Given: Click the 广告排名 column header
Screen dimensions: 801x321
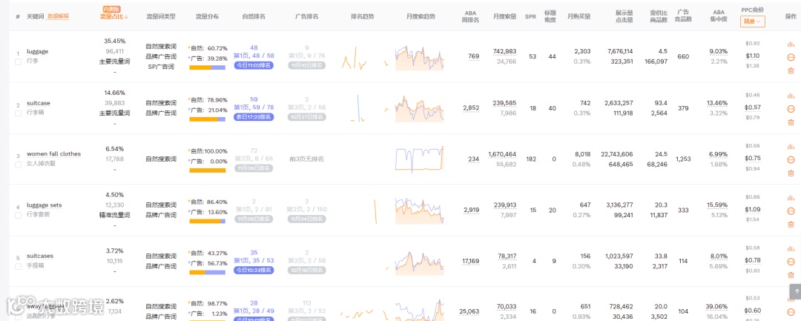Looking at the screenshot, I should point(306,16).
